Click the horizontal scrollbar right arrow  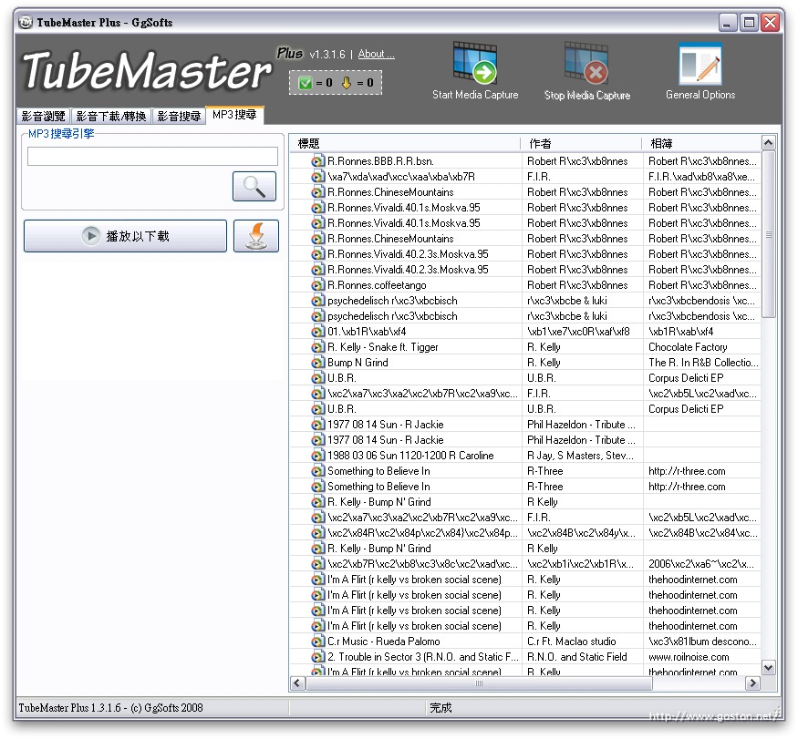752,683
